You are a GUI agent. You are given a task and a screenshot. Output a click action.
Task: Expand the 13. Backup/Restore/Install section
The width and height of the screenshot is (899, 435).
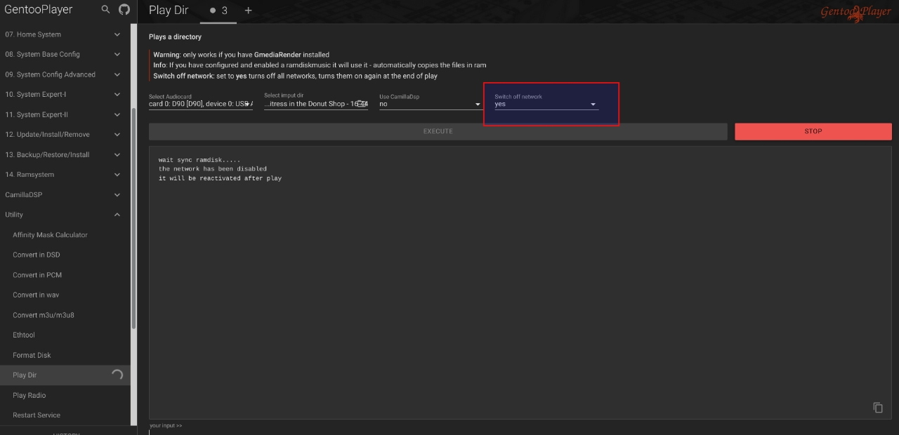tap(65, 154)
